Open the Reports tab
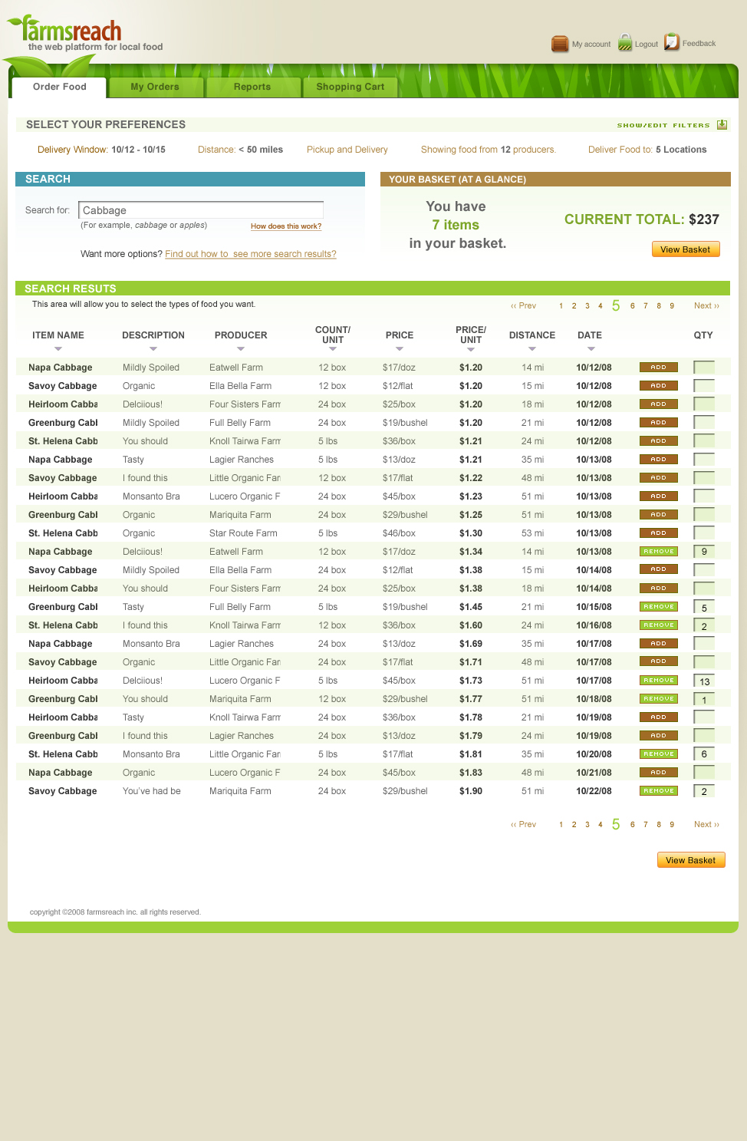The height and width of the screenshot is (1141, 747). (x=252, y=87)
